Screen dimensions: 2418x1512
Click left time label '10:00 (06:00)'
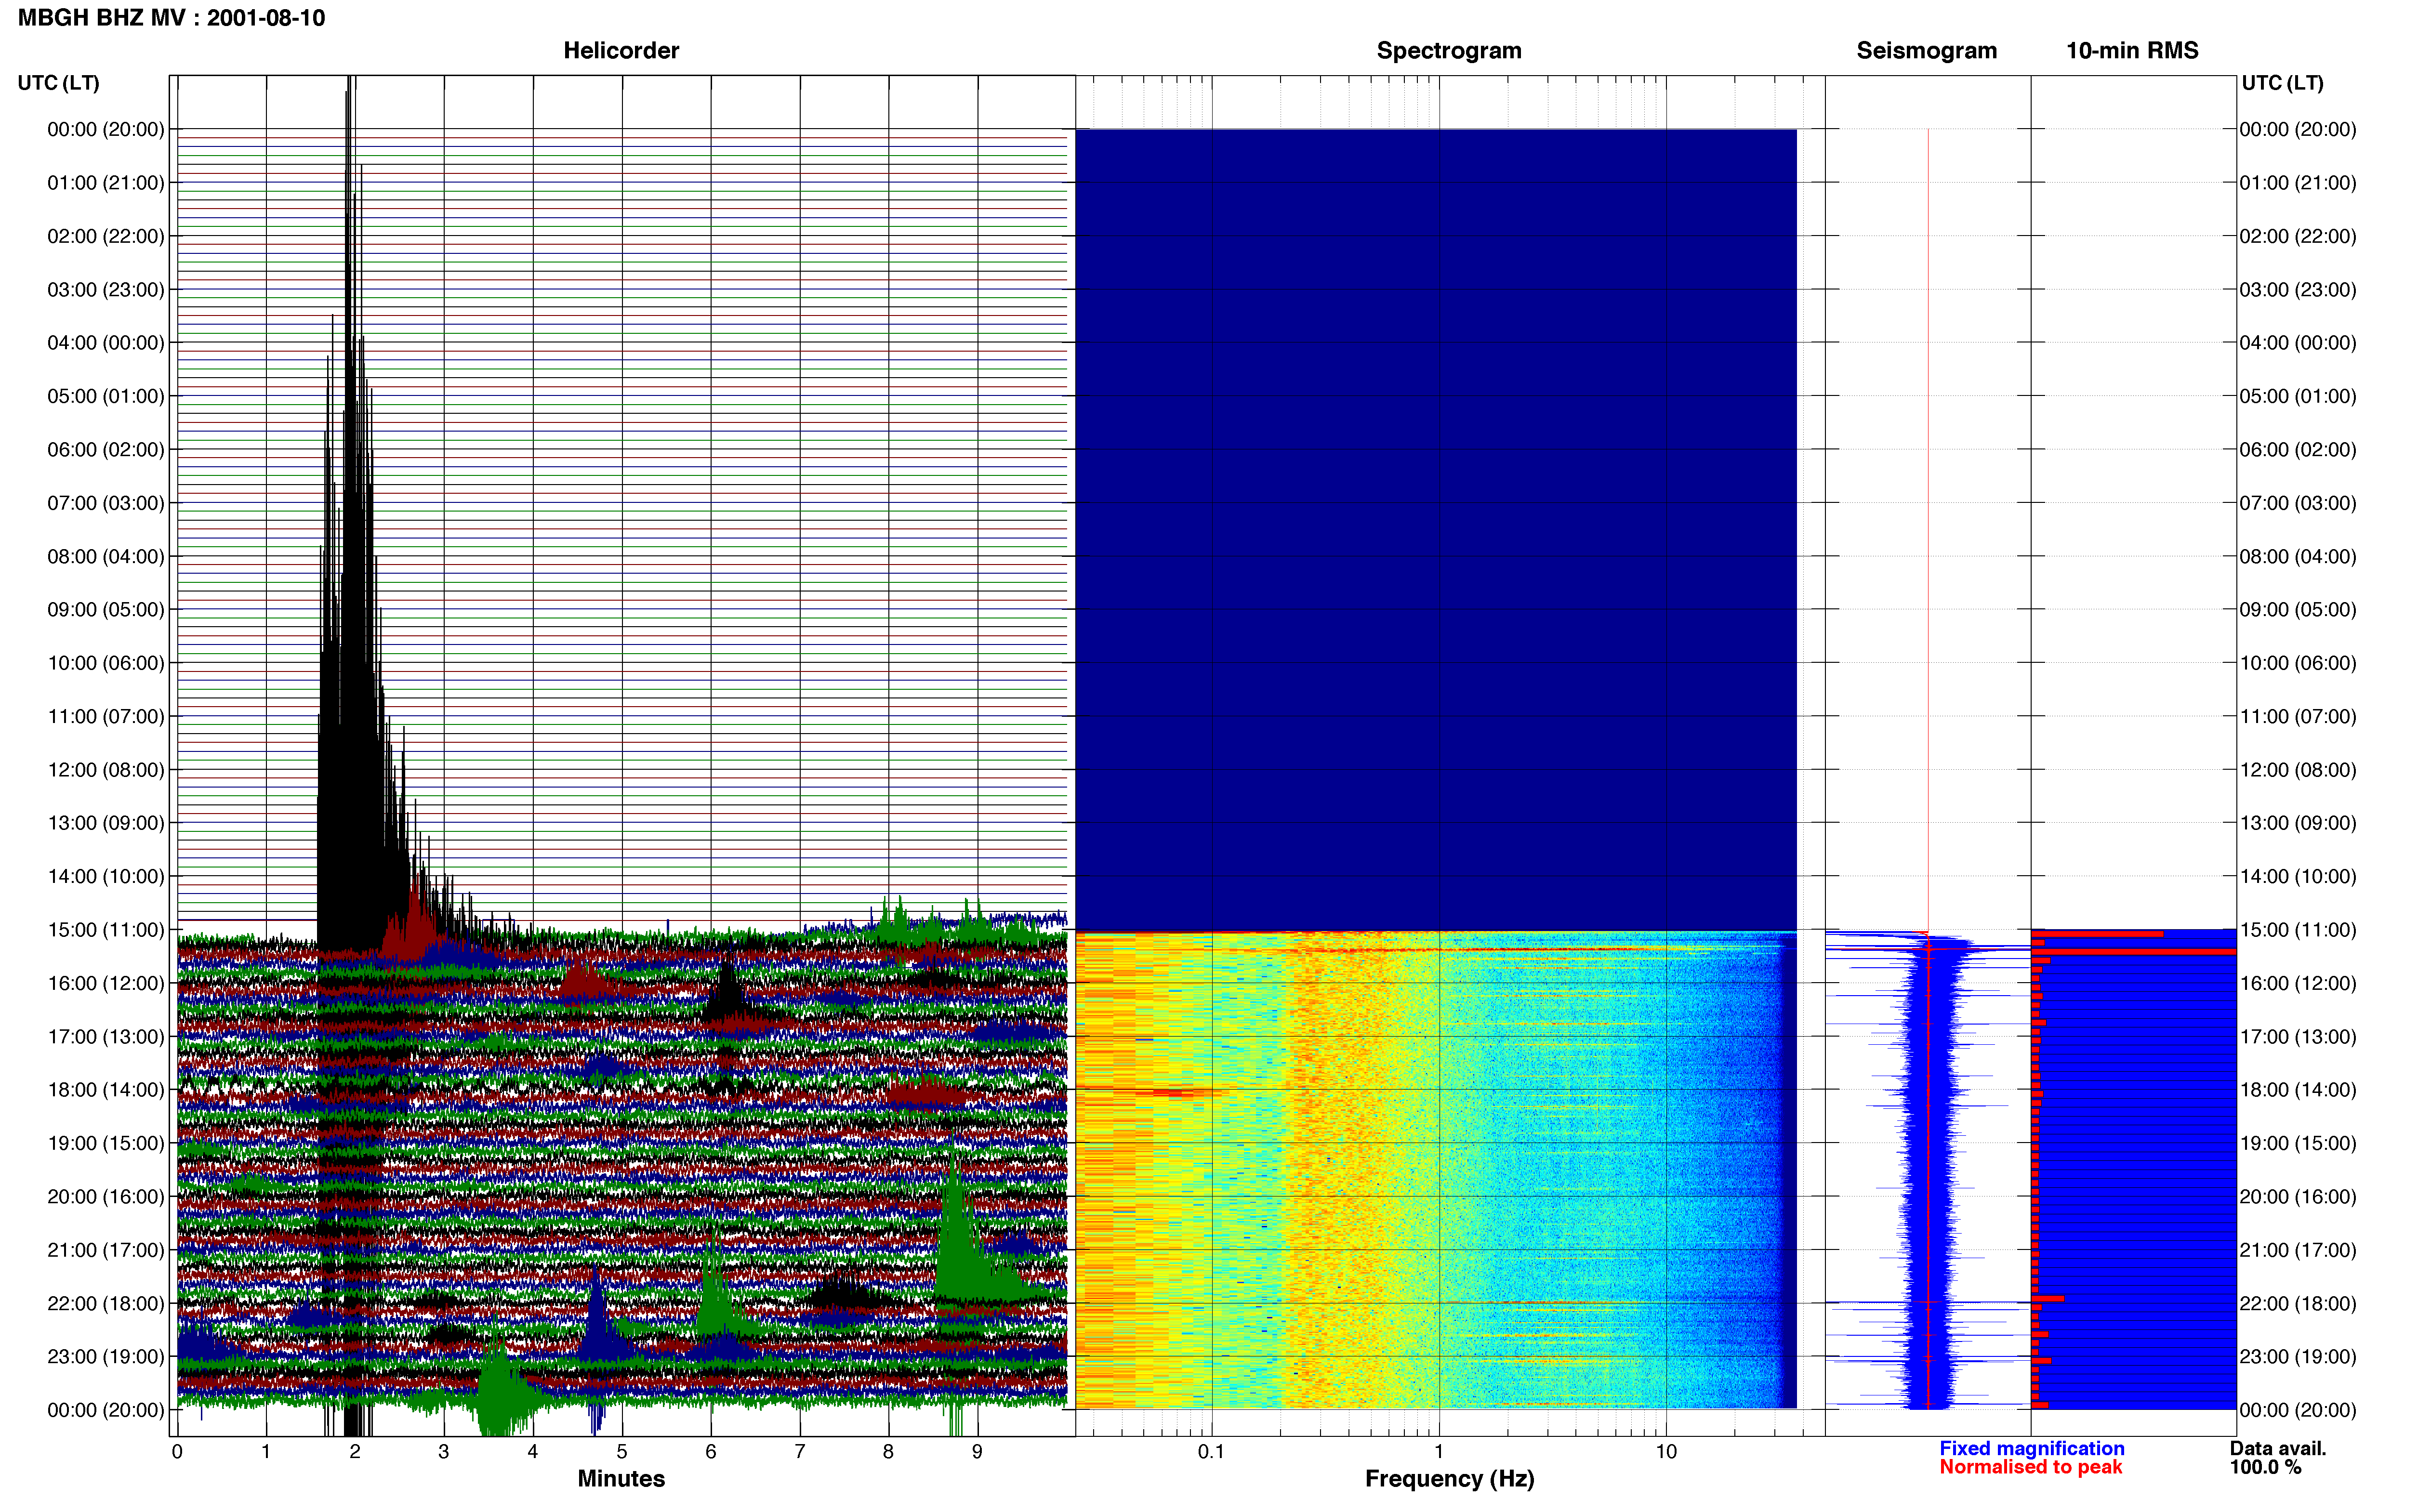point(106,663)
